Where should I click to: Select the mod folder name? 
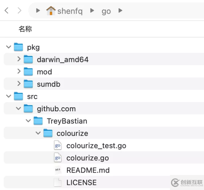(45, 72)
